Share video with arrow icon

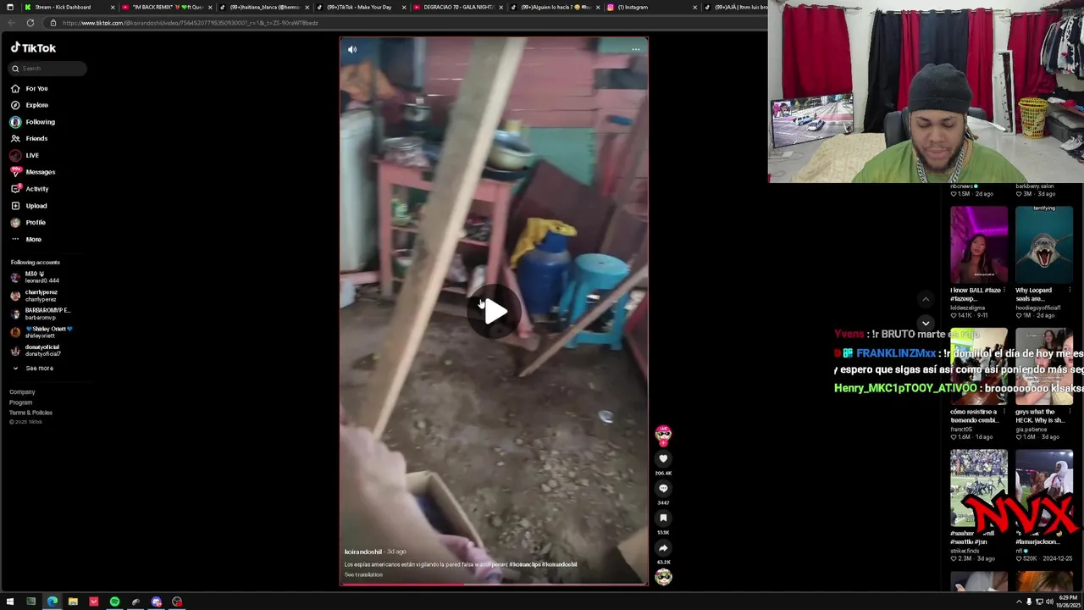tap(663, 548)
